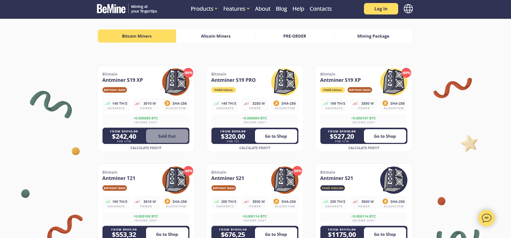Click the -80% discount badge
Screen dimensions: 511x238
[x=188, y=73]
